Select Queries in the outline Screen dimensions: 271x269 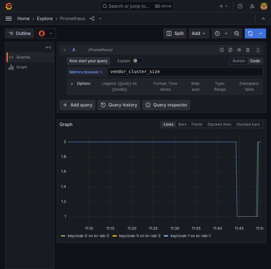pyautogui.click(x=30, y=57)
